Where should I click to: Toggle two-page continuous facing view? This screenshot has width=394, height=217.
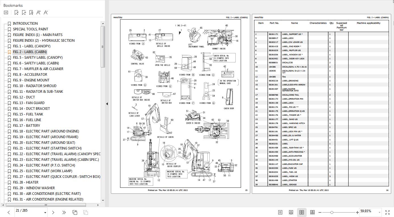[x=312, y=212]
